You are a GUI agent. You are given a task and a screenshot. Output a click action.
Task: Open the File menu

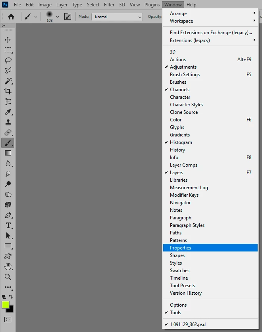17,5
